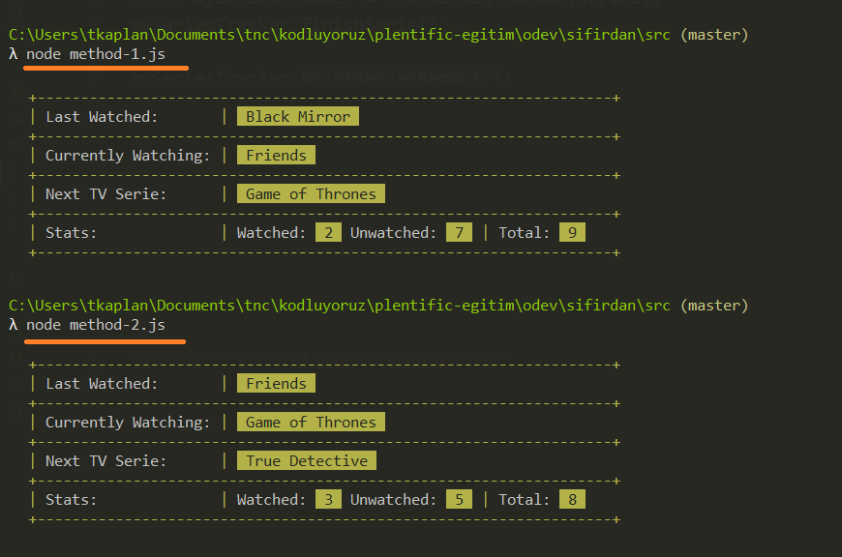Click Total count '9' in first table
Image resolution: width=842 pixels, height=557 pixels.
(x=572, y=232)
